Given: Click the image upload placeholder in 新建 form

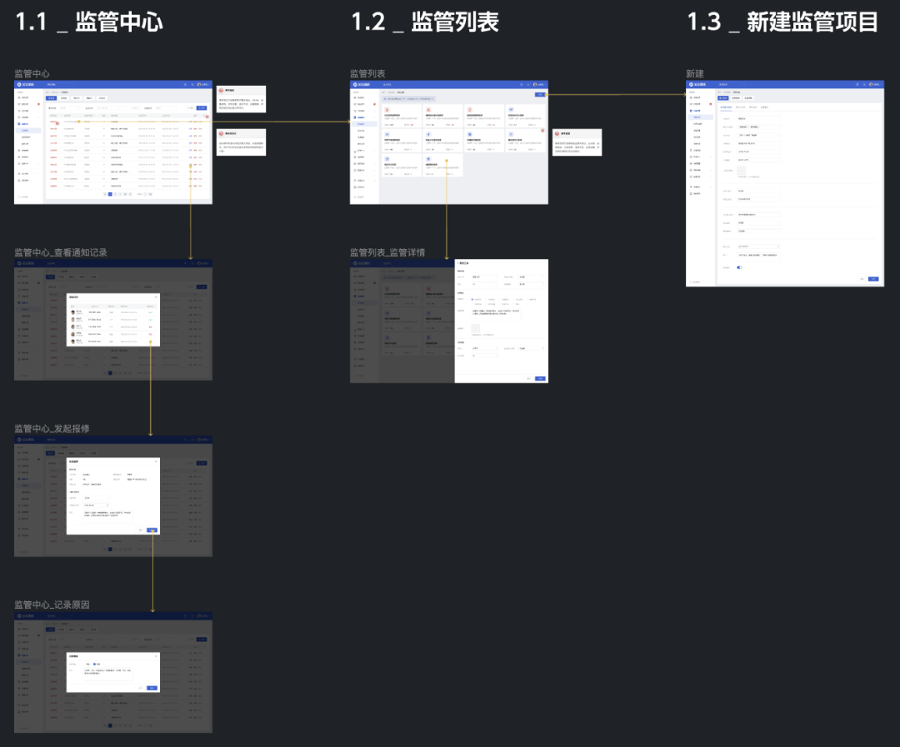Looking at the screenshot, I should point(742,170).
